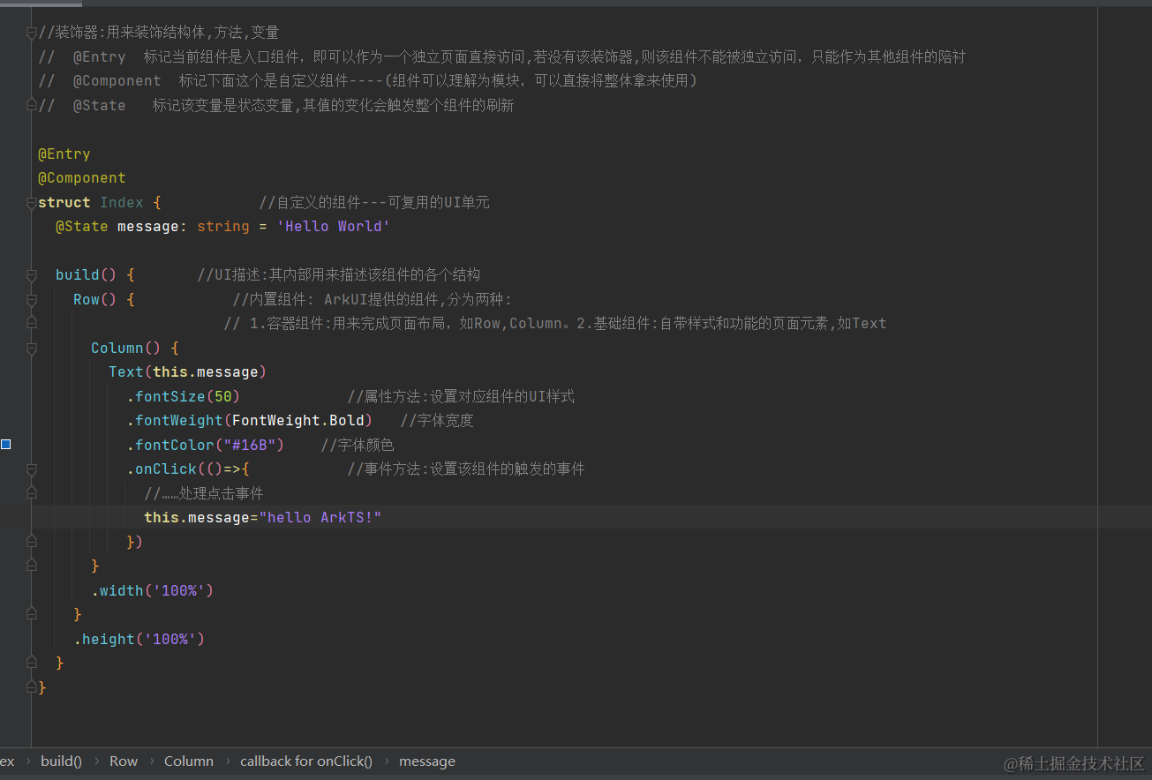Click fold end marker above .height line
1152x780 pixels.
point(32,614)
